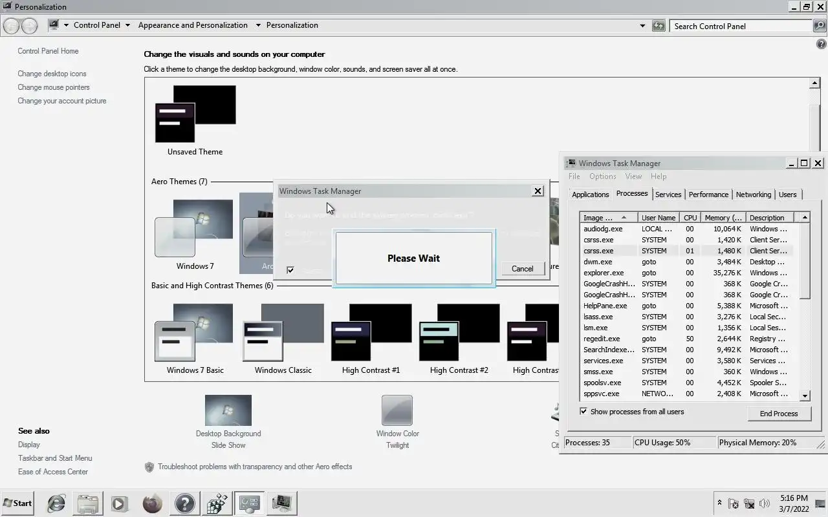Click Appearance and Personalization breadcrumb
Image resolution: width=828 pixels, height=517 pixels.
(x=193, y=25)
